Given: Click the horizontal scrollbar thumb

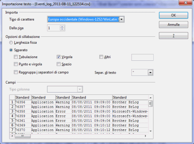Looking at the screenshot, I should (23, 136).
